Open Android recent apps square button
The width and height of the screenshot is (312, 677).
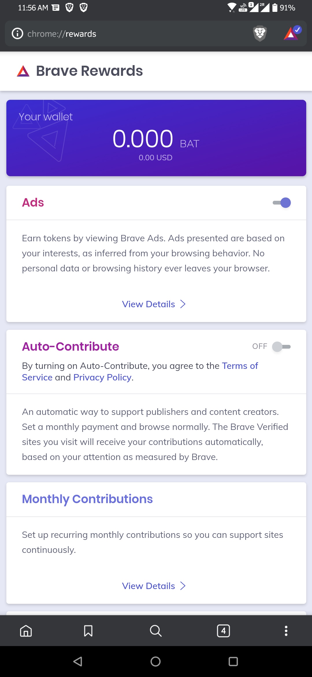click(x=233, y=661)
